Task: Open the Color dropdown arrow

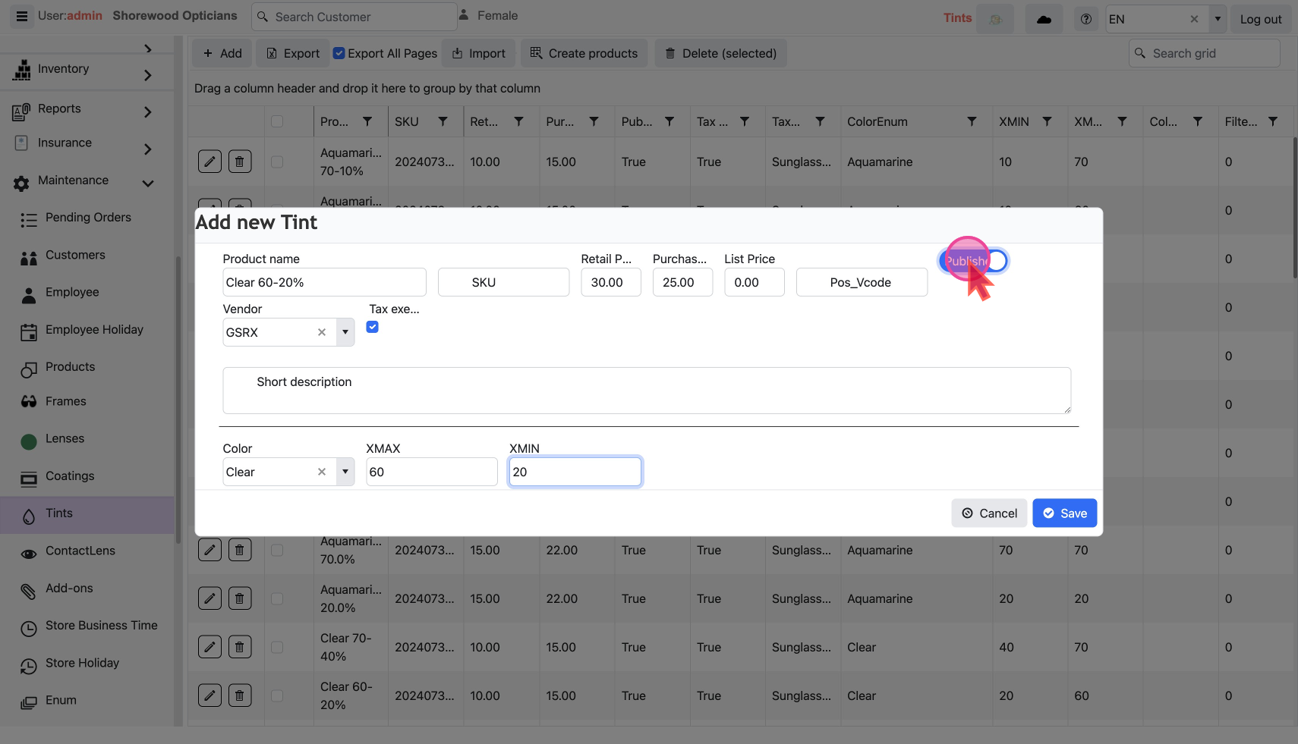Action: pos(345,472)
